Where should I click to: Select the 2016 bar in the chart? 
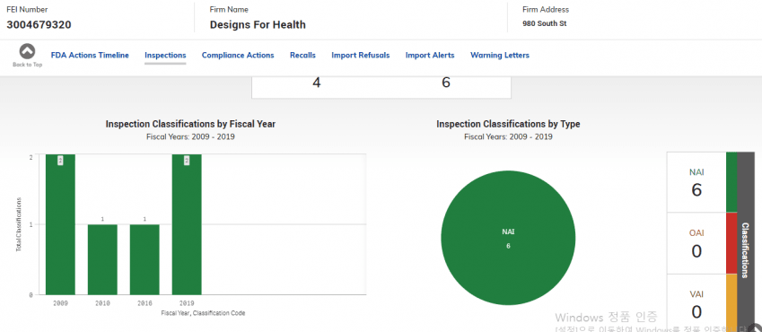(x=145, y=259)
